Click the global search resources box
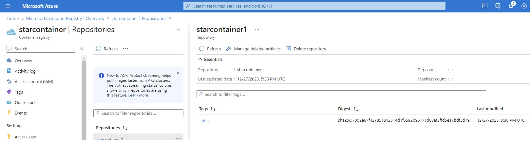The width and height of the screenshot is (530, 141). tap(314, 6)
